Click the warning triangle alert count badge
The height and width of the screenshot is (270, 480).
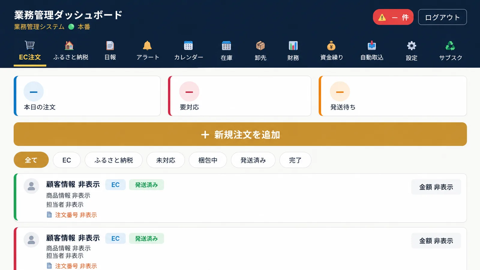click(x=393, y=17)
